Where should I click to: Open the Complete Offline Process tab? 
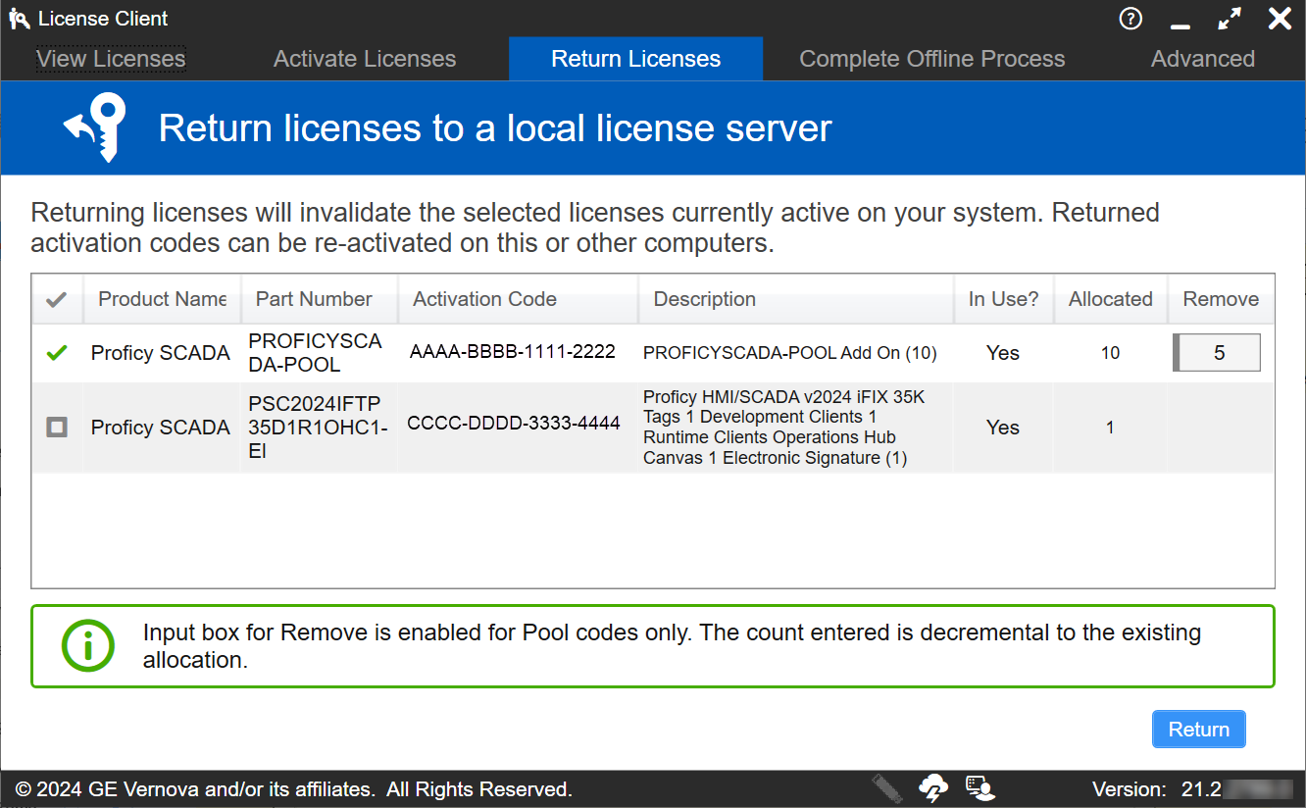932,59
